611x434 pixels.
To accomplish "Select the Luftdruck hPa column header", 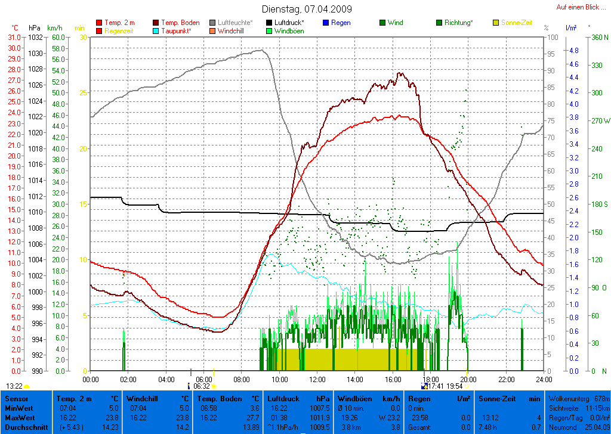I will (298, 398).
